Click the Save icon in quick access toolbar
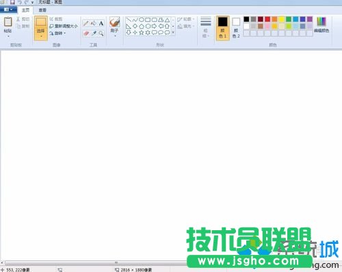 [x=12, y=2]
